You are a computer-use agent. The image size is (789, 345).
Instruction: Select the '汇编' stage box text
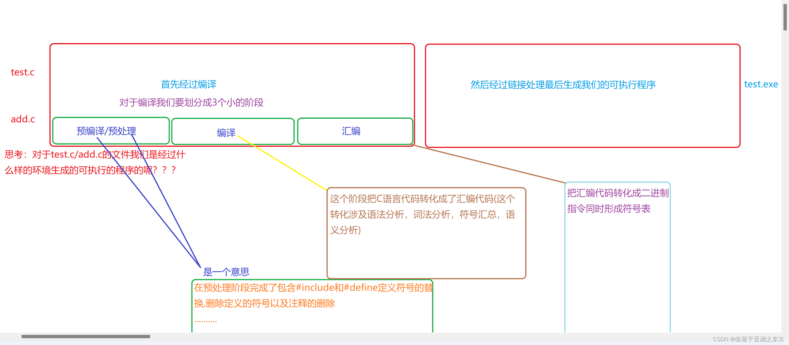pos(351,131)
